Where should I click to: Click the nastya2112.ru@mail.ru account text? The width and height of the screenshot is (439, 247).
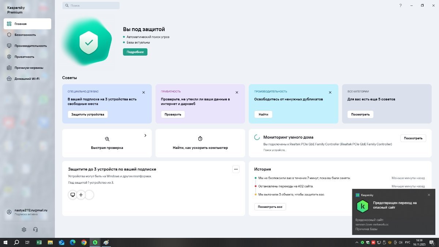click(x=31, y=210)
